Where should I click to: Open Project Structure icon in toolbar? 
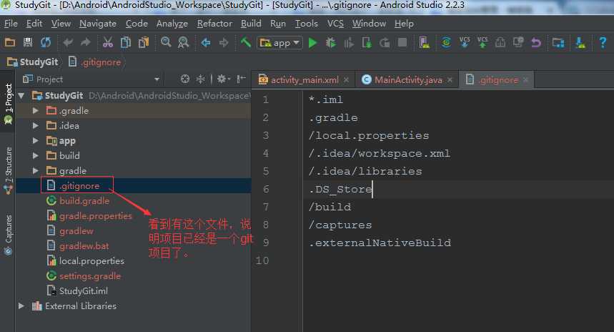[x=558, y=42]
